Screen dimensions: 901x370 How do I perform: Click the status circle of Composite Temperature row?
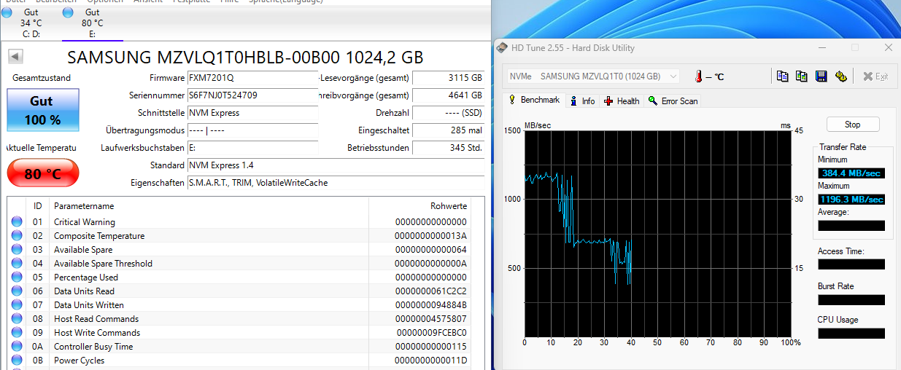pos(17,236)
